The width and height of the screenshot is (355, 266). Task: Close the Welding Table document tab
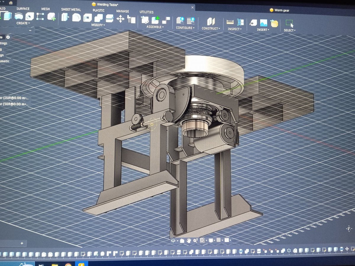tap(193, 7)
